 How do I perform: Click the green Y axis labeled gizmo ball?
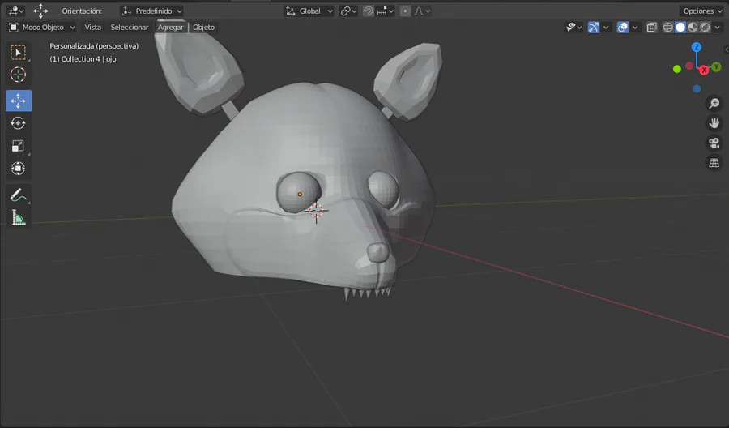(717, 67)
